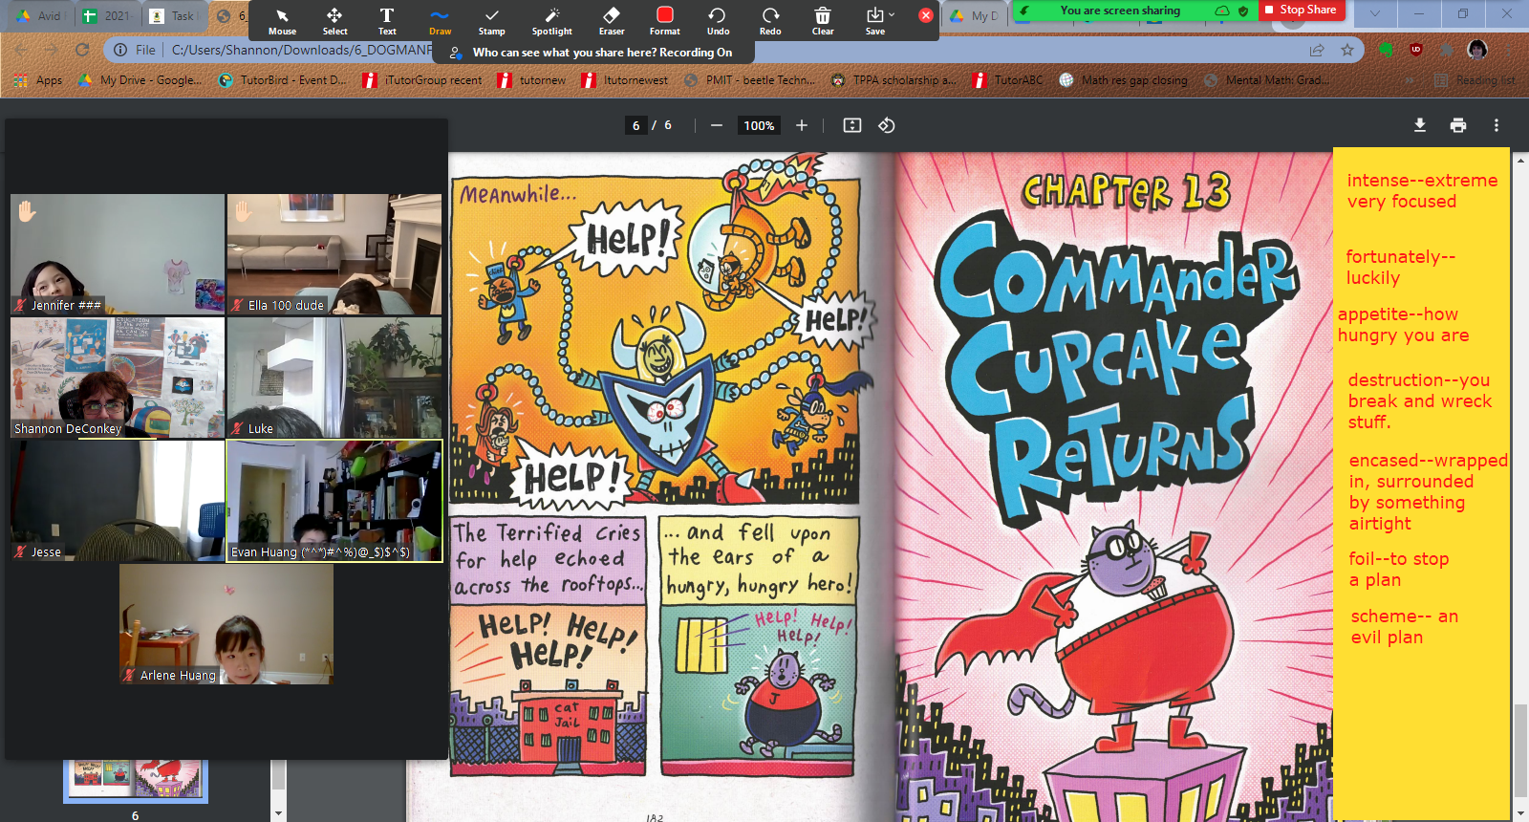Select Jennifer's video tile
This screenshot has width=1529, height=822.
click(x=118, y=254)
